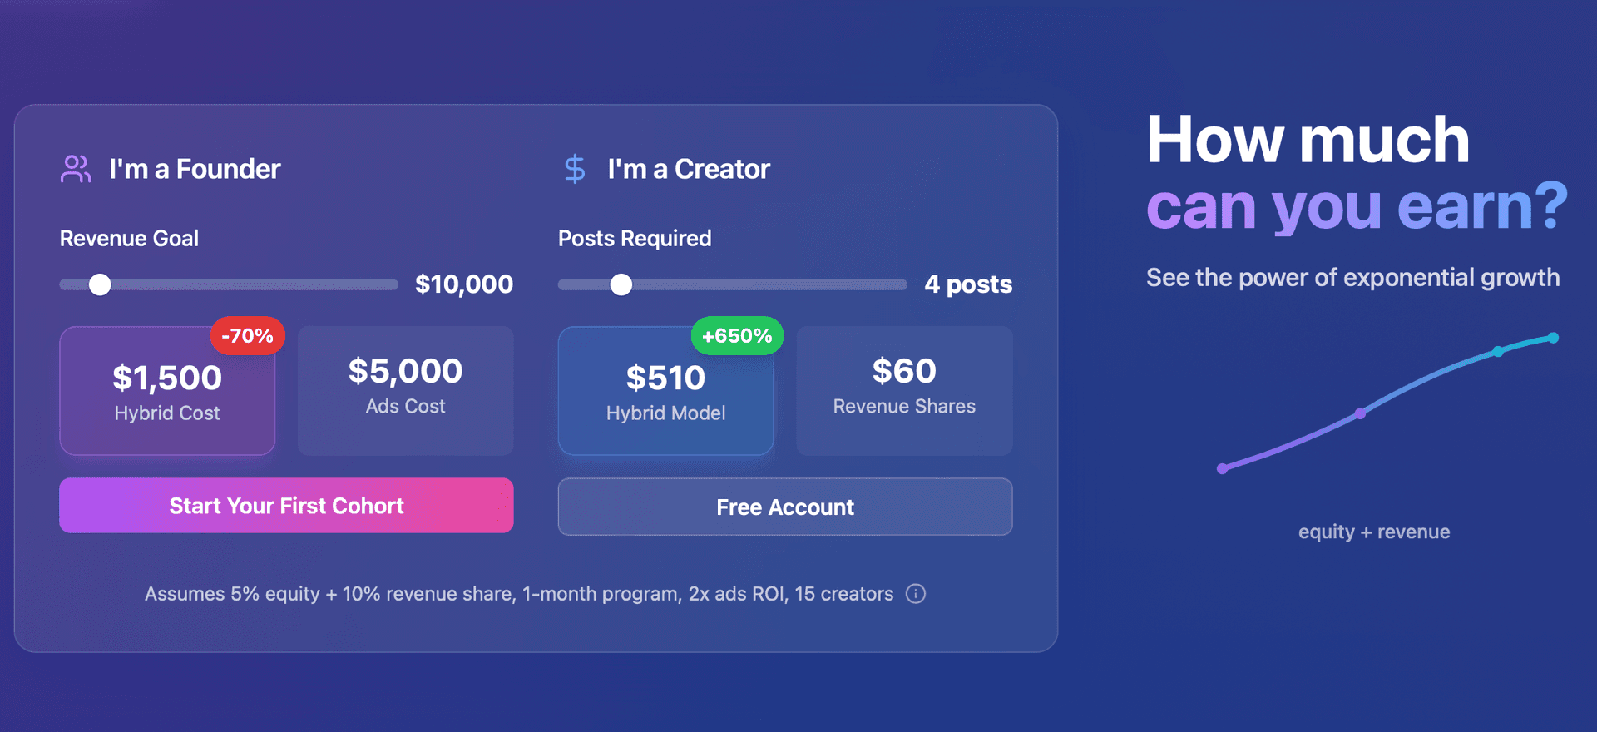Open the info tooltip icon near the assumptions text

pyautogui.click(x=916, y=594)
